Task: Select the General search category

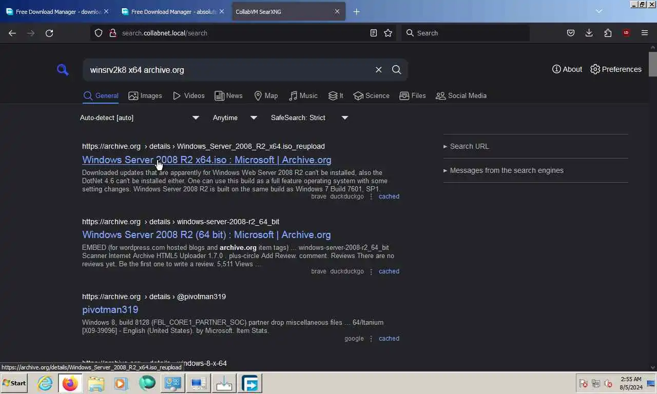Action: coord(101,96)
